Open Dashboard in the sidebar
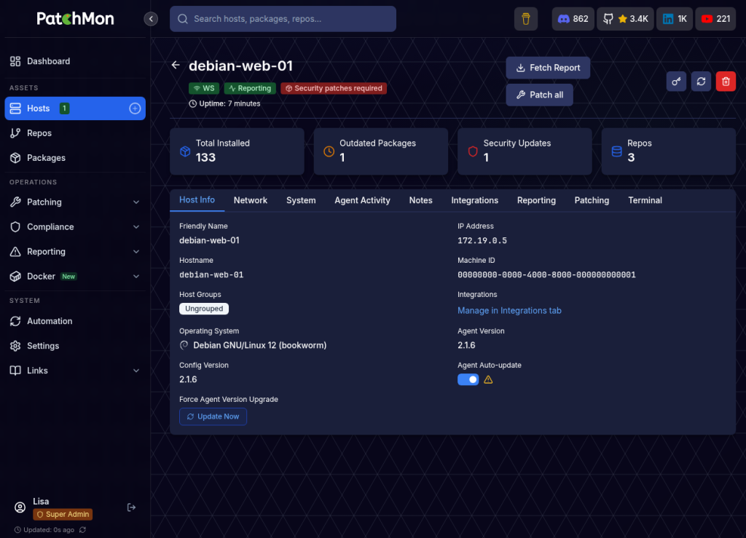This screenshot has height=538, width=746. [x=75, y=61]
